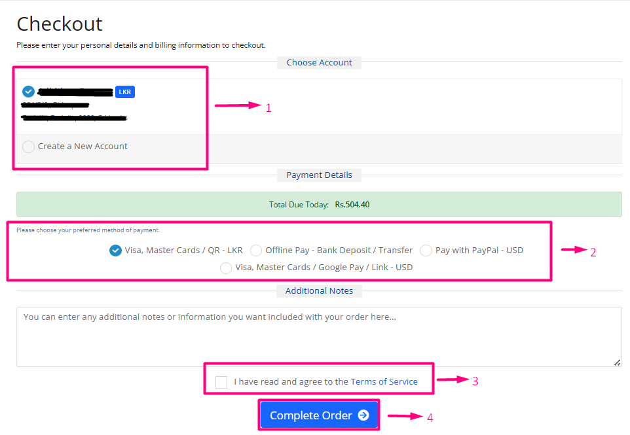Click the Rs.504.40 amount text

pyautogui.click(x=352, y=205)
